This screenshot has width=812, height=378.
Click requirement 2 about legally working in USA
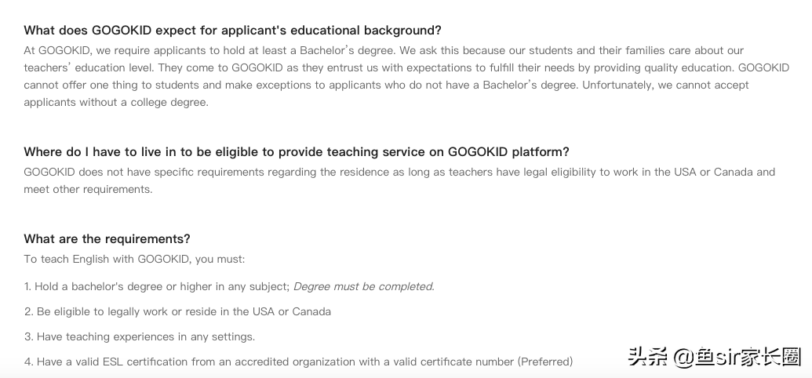point(177,311)
